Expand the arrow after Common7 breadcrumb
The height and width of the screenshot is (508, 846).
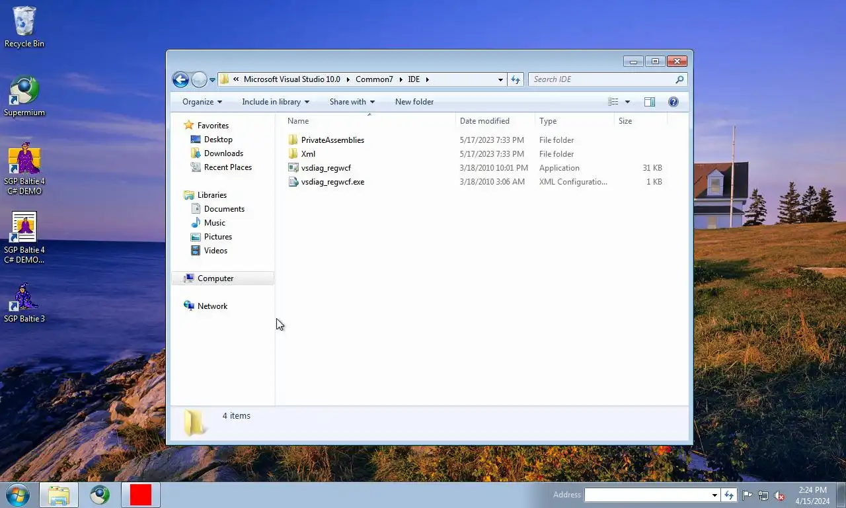click(x=400, y=79)
